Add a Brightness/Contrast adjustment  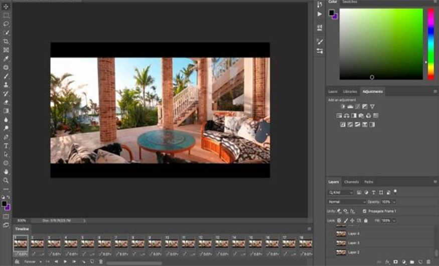[343, 107]
